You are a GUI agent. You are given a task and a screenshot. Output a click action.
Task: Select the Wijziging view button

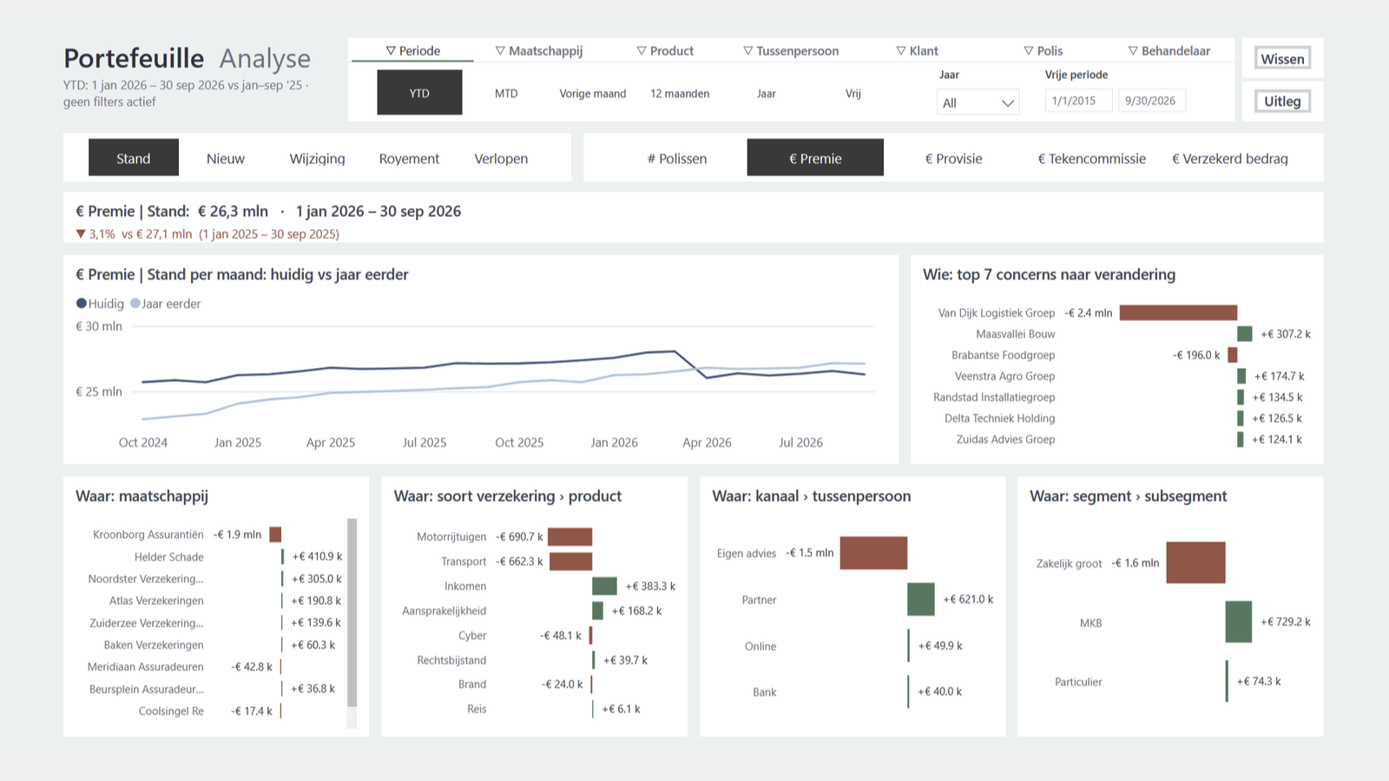pos(317,158)
